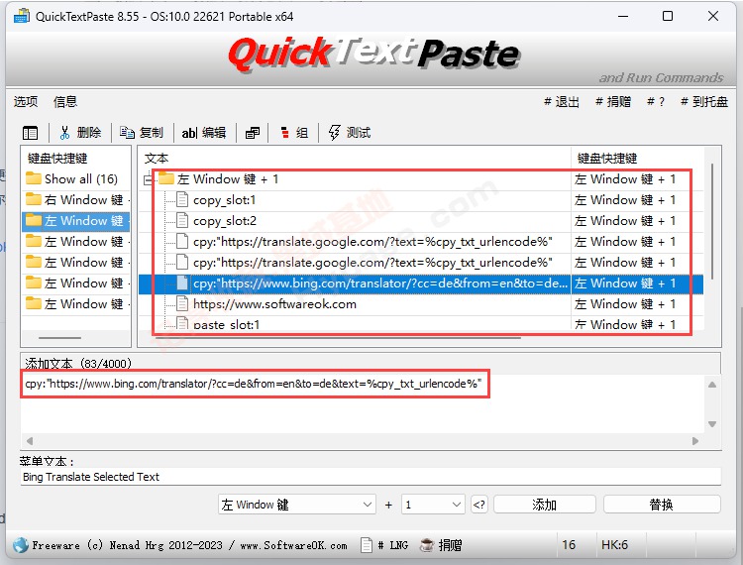743x565 pixels.
Task: Click the <? button
Action: point(479,505)
